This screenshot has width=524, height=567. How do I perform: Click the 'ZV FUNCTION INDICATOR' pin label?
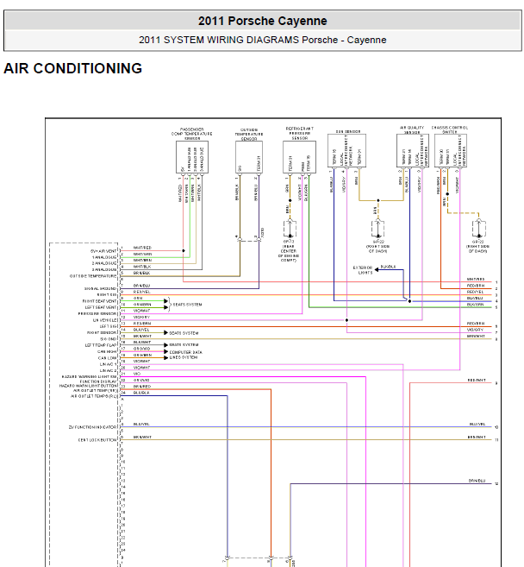93,427
